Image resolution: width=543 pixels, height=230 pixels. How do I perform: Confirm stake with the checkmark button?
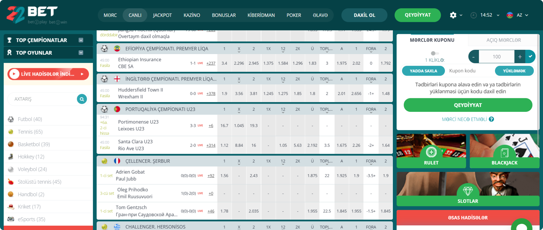coord(530,56)
